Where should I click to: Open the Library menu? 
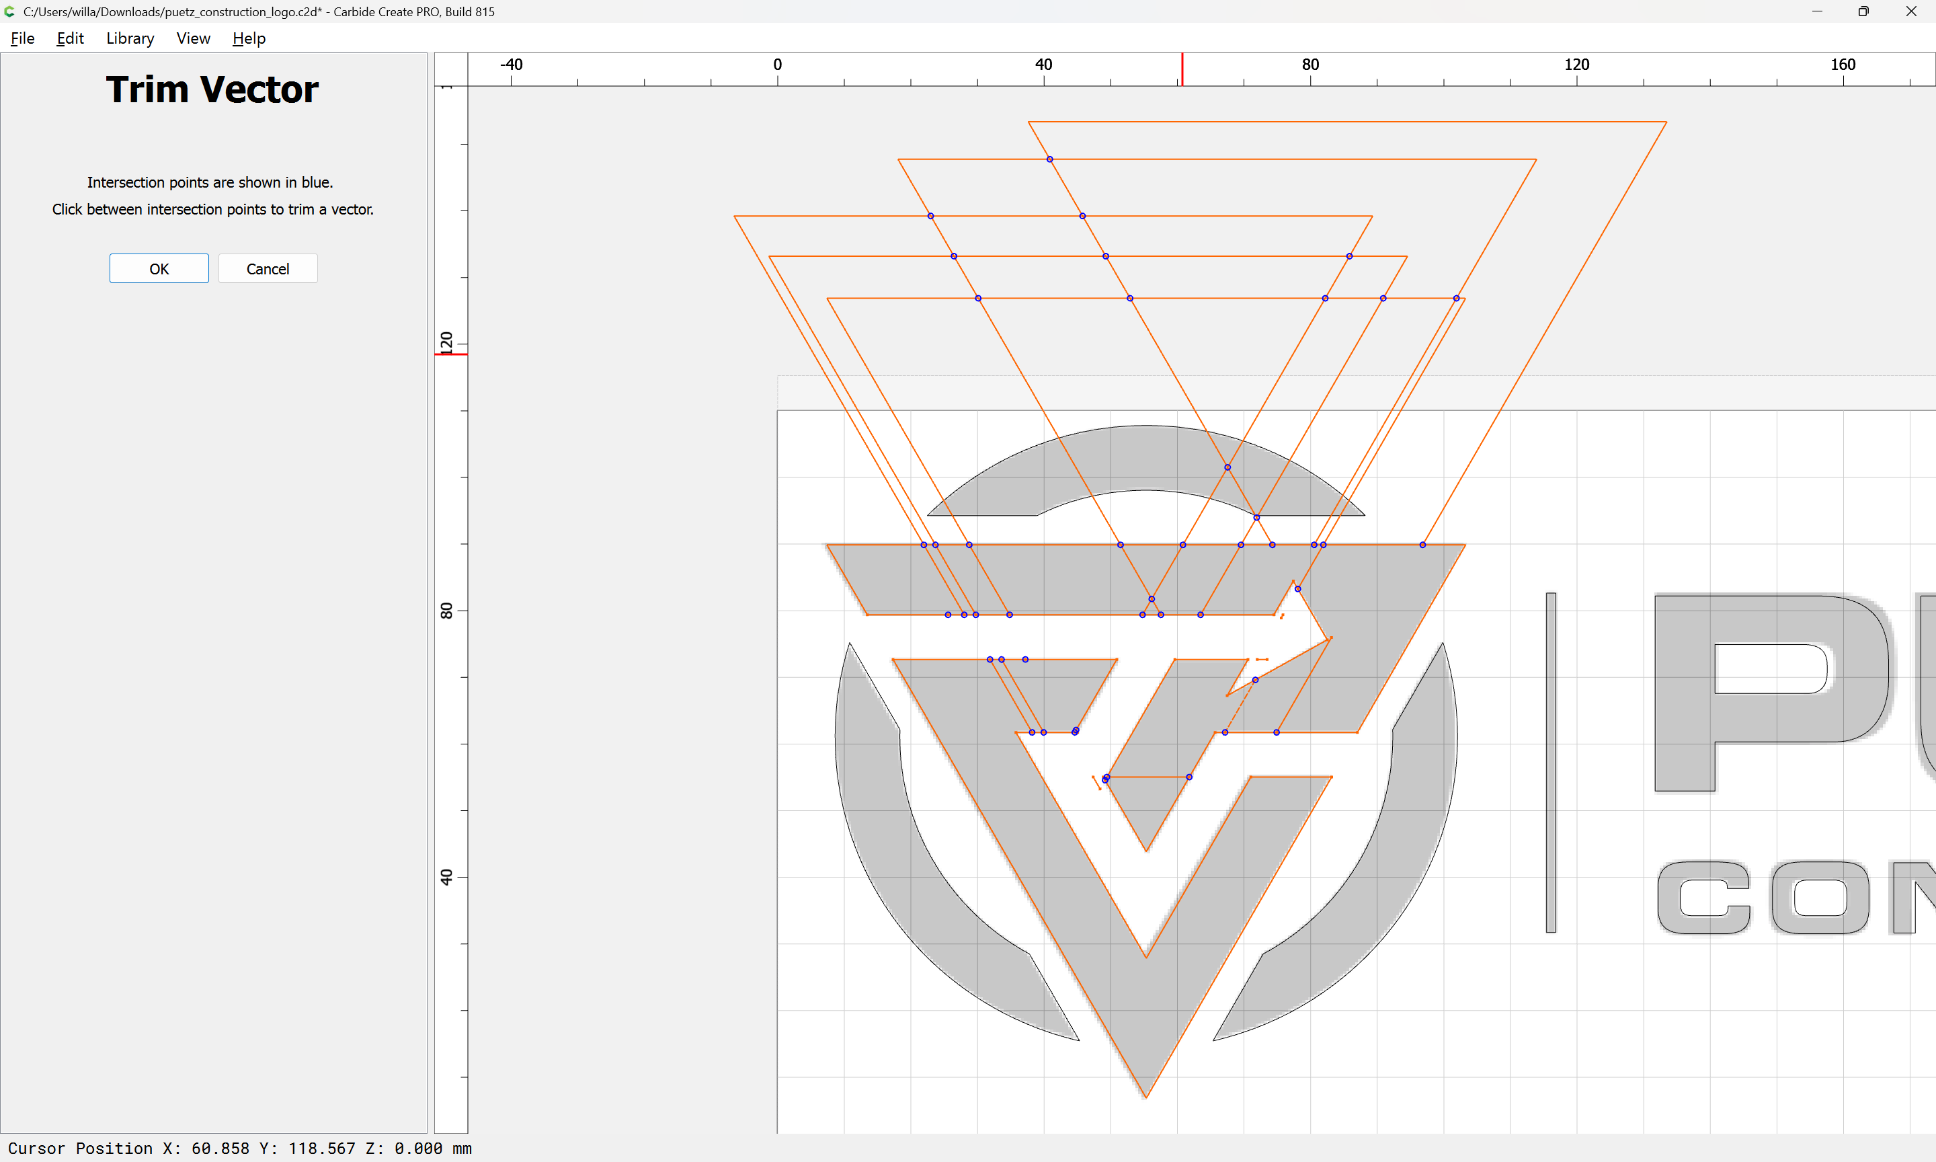coord(130,38)
